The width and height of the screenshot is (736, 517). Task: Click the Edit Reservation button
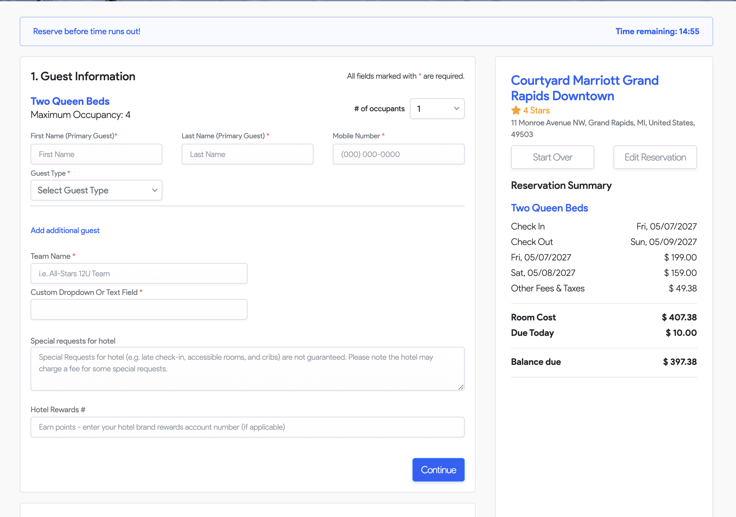[655, 157]
